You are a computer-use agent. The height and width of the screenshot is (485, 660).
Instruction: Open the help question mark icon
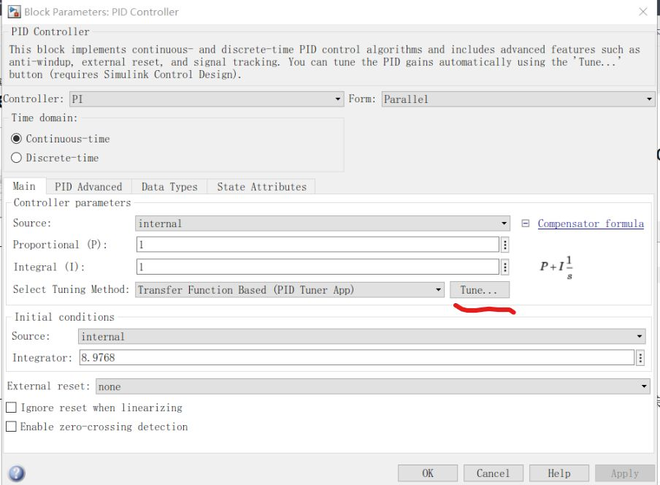click(16, 473)
